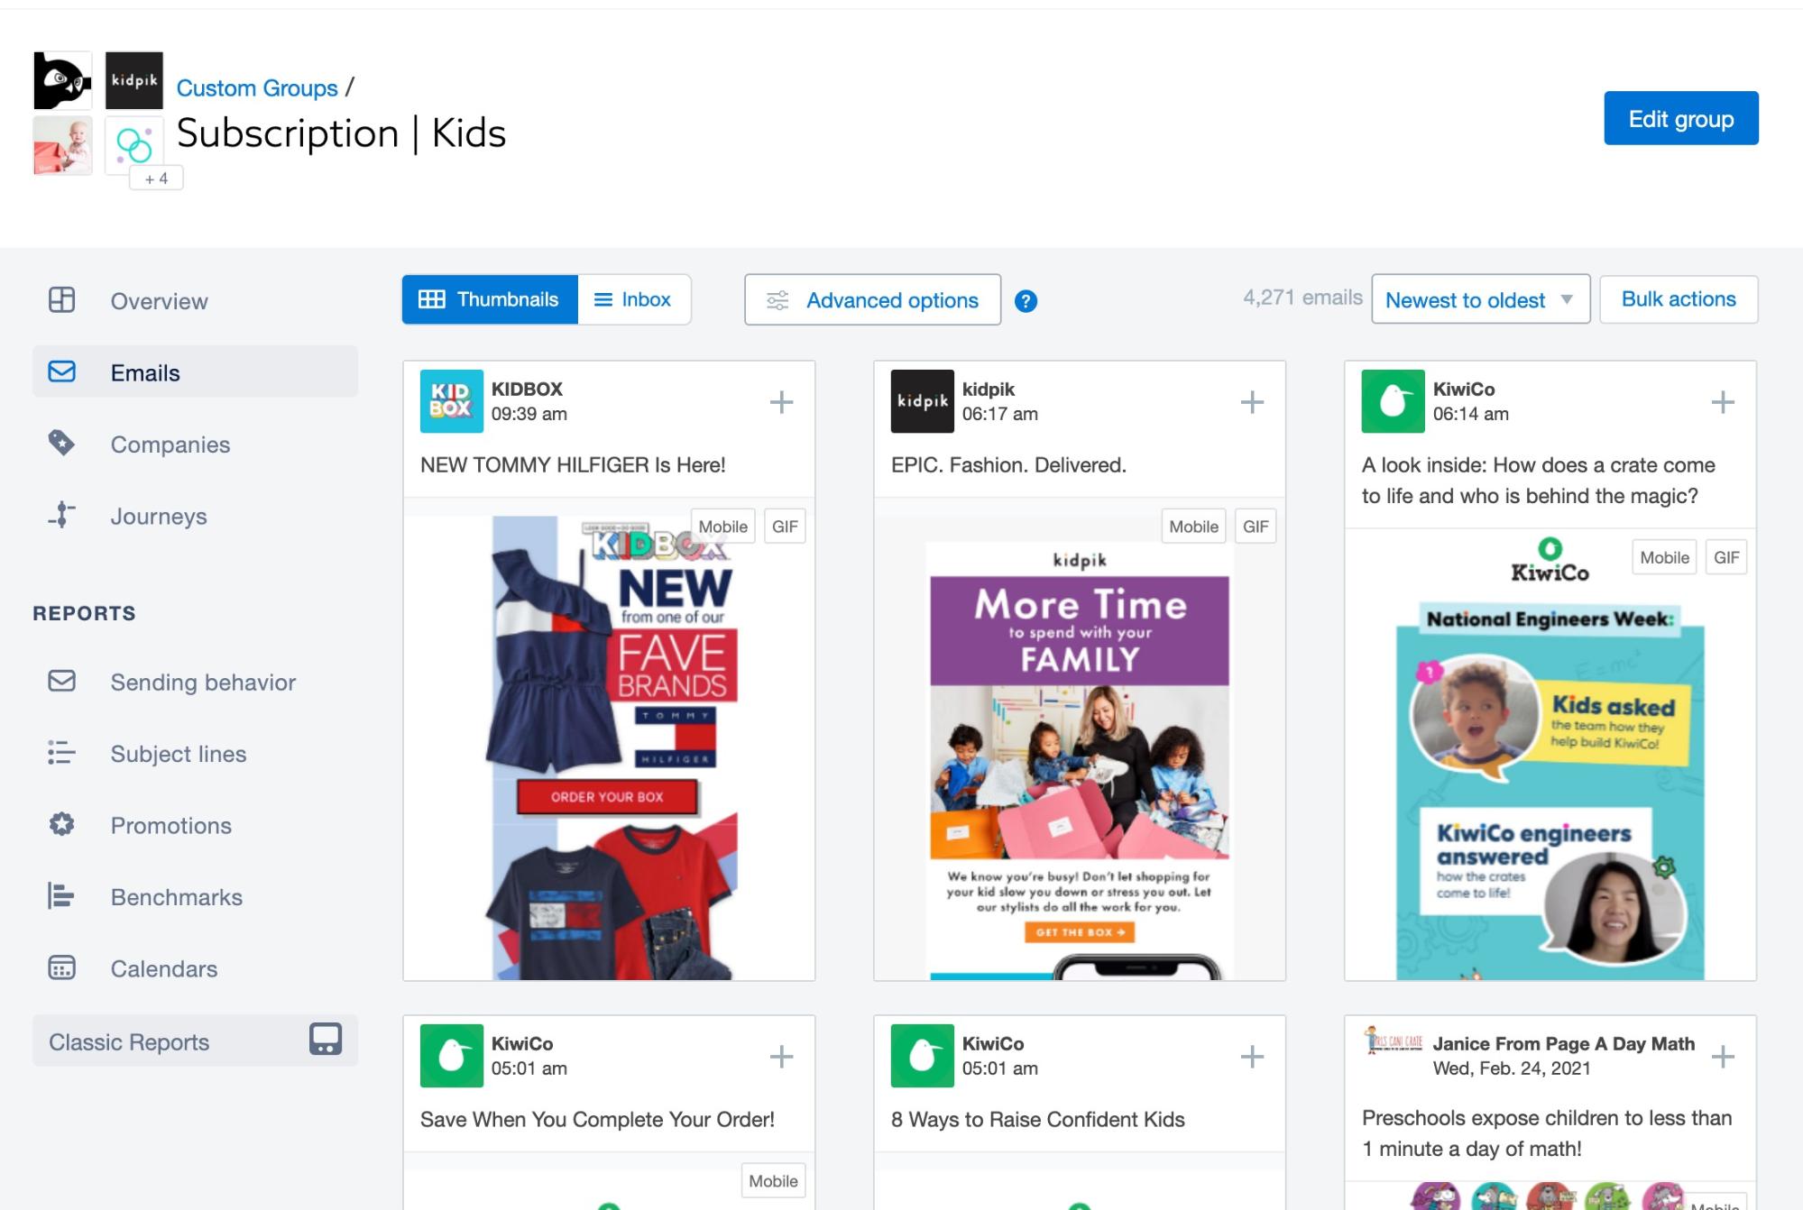
Task: Click the Subject lines list icon
Action: pos(61,752)
